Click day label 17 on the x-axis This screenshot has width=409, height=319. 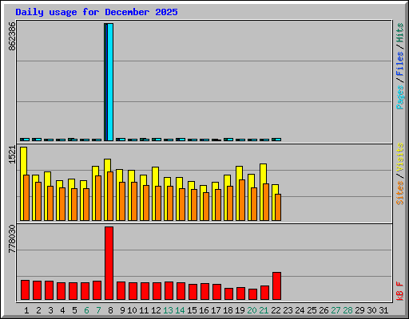pyautogui.click(x=216, y=310)
